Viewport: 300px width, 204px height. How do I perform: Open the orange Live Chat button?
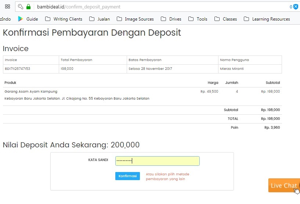tap(284, 185)
